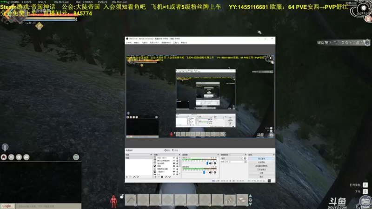Open Mic/Aux channel gear settings

click(x=215, y=163)
